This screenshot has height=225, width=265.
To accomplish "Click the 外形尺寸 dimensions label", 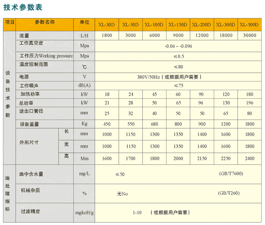I will (x=29, y=142).
